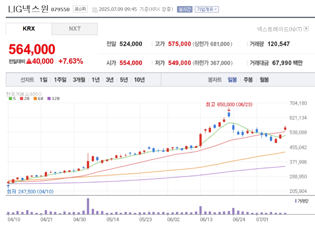The image size is (315, 226).
Task: Click the 한국거래소(KRX) chart caption
Action: (x=24, y=94)
